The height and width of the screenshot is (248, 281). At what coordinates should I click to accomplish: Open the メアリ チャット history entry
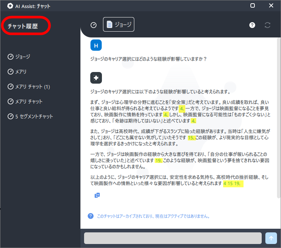pyautogui.click(x=25, y=101)
